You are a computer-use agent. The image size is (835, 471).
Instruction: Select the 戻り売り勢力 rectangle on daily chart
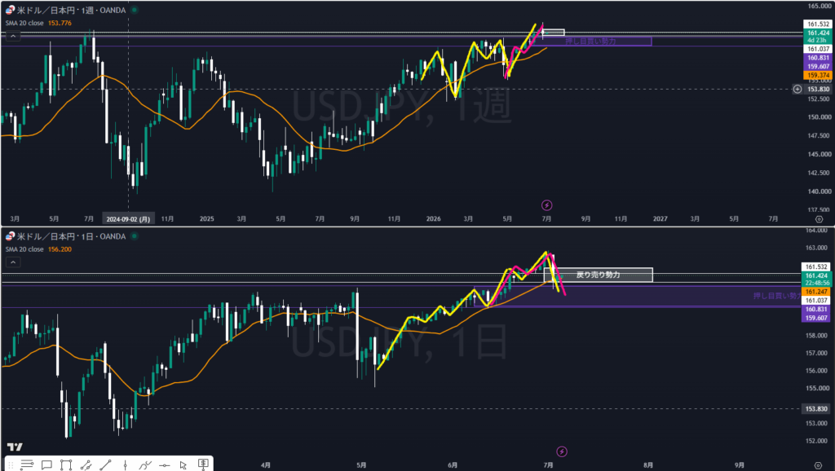click(x=598, y=275)
